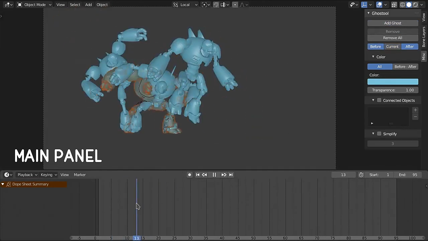Toggle the Before ghost option
The image size is (428, 241).
[376, 47]
